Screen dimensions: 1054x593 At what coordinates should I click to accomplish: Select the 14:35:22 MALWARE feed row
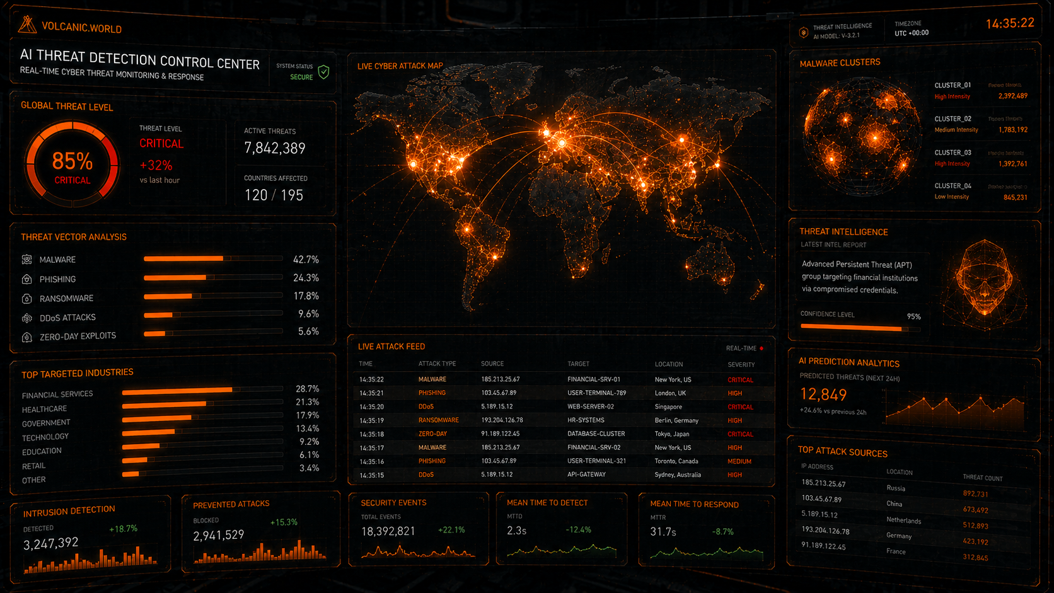[561, 379]
